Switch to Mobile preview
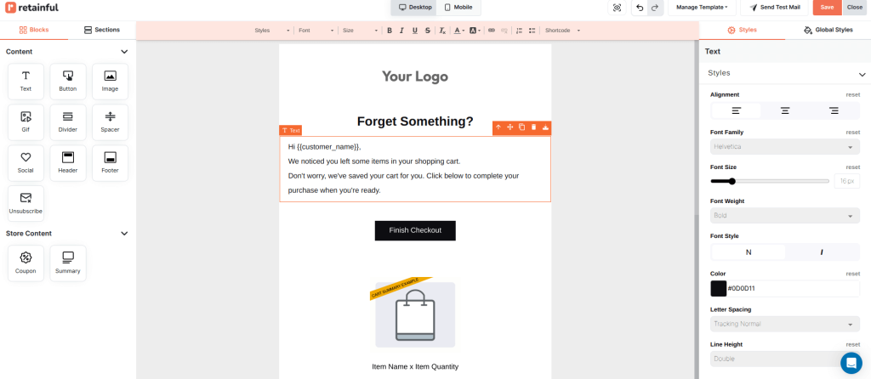This screenshot has width=871, height=379. pos(458,7)
